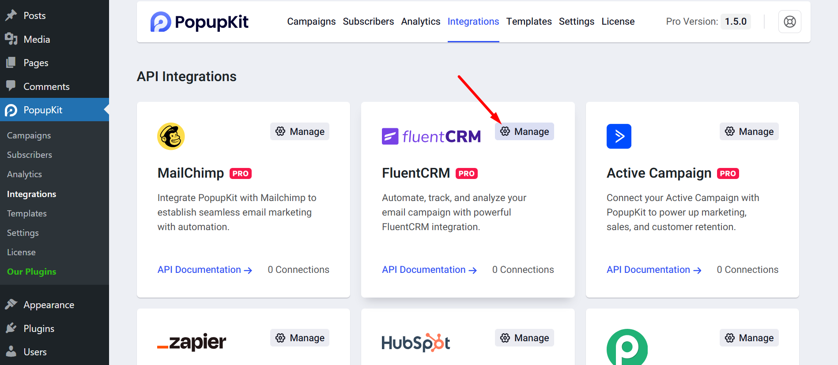This screenshot has height=365, width=838.
Task: Open Plugins from the WordPress sidebar
Action: [x=39, y=328]
